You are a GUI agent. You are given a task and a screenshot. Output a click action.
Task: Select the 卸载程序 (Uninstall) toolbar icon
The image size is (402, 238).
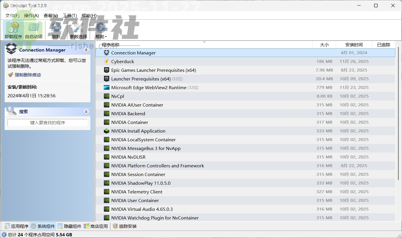click(x=13, y=28)
